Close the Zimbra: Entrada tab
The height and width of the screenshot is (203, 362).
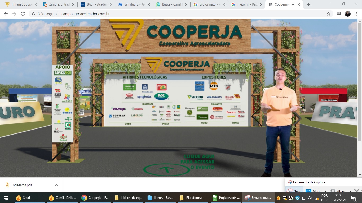pyautogui.click(x=74, y=4)
